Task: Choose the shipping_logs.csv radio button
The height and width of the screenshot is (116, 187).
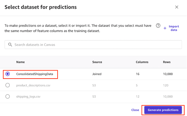Action: [x=8, y=96]
